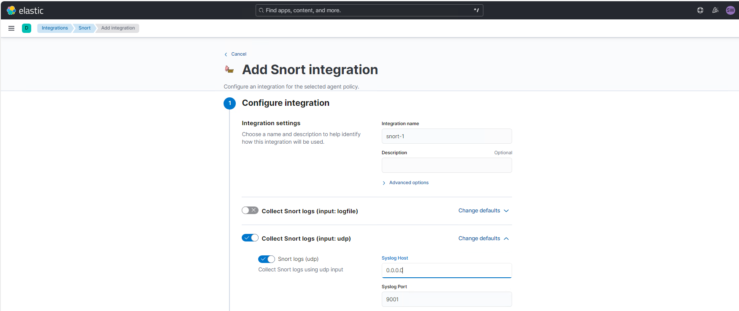Open the newsfeed icon

coord(715,11)
